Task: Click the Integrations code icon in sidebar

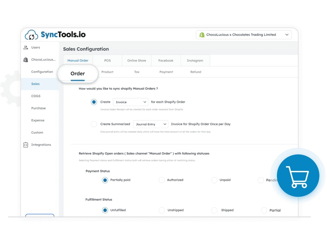Action: click(x=26, y=145)
